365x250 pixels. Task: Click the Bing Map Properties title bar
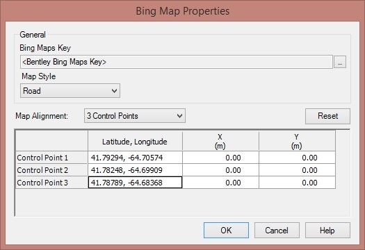(x=182, y=11)
